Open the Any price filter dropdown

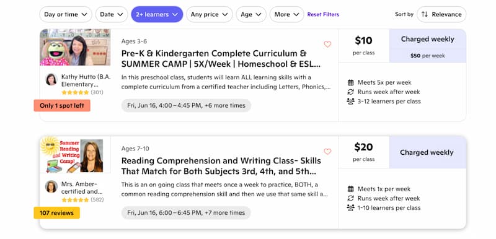click(209, 14)
